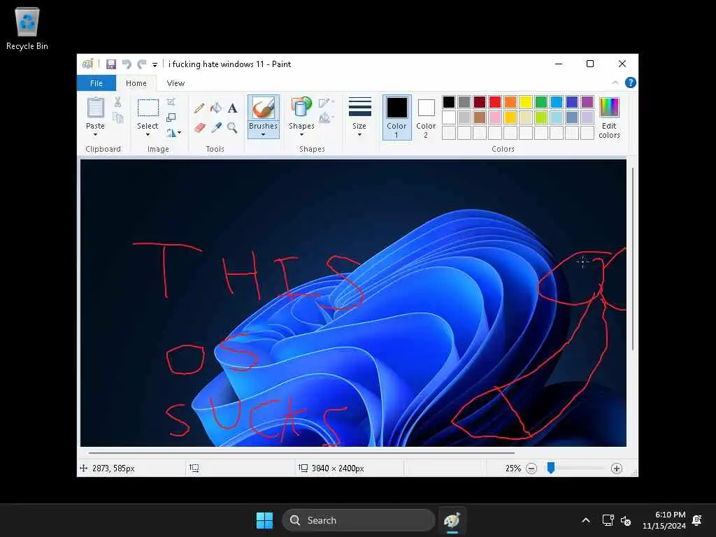Click the Paint app icon in title bar
The image size is (716, 537).
87,64
